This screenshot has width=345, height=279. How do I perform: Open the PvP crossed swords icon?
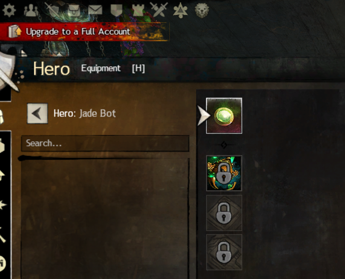[159, 10]
